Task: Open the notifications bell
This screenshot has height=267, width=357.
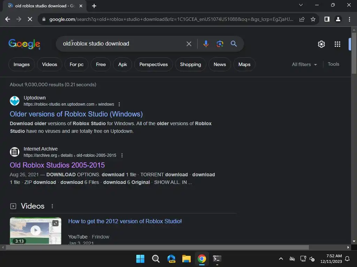Action: pyautogui.click(x=347, y=259)
